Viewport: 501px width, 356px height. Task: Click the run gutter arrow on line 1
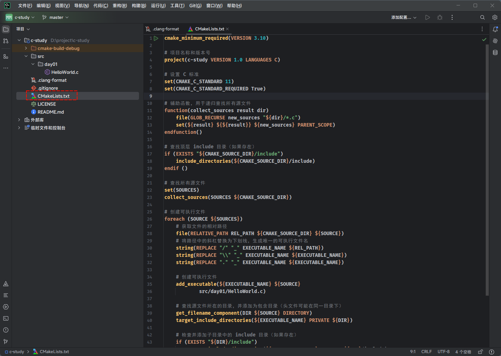(x=156, y=38)
